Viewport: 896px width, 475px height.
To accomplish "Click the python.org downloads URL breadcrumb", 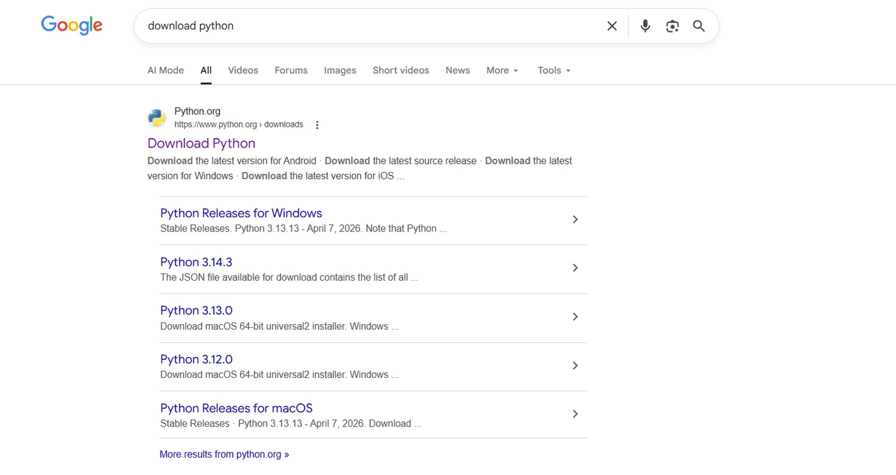I will [x=239, y=125].
